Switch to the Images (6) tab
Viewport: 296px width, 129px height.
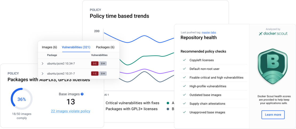point(49,47)
